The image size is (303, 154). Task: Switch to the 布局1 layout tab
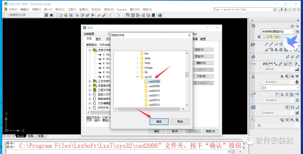31,136
